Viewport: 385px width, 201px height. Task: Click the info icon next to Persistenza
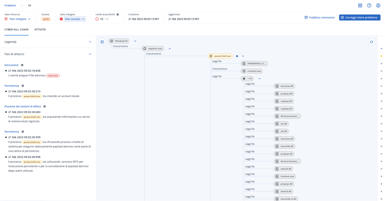click(x=23, y=86)
